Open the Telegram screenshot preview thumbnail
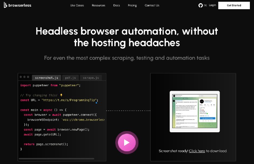Viewport: 254px width, 164px height. click(x=195, y=112)
